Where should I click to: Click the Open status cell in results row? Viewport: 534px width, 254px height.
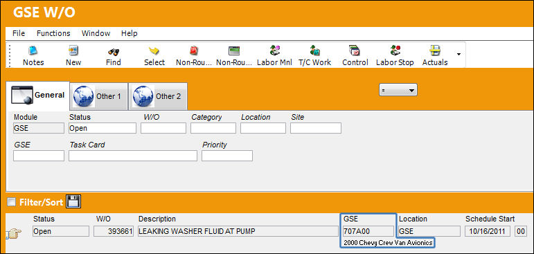[x=61, y=231]
